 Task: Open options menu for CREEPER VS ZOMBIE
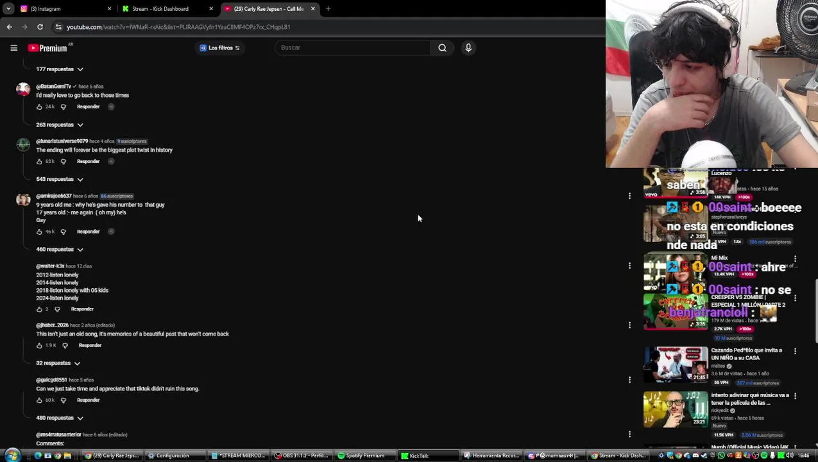795,298
